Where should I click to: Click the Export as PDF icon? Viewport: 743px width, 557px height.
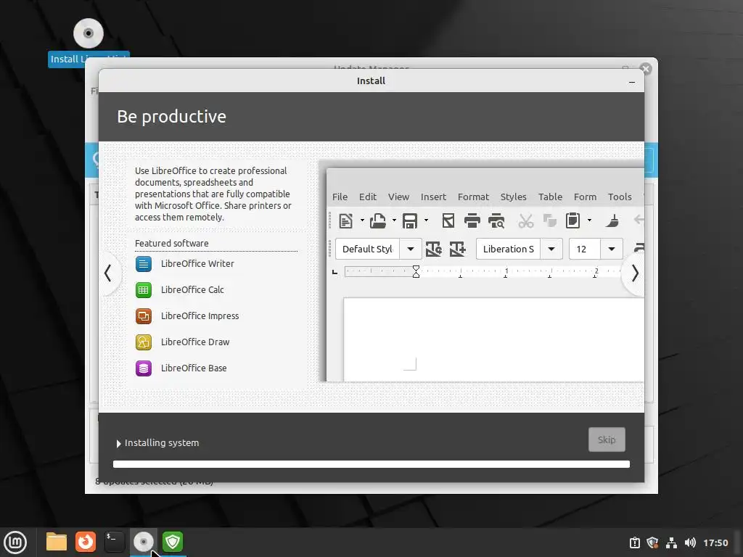point(448,220)
